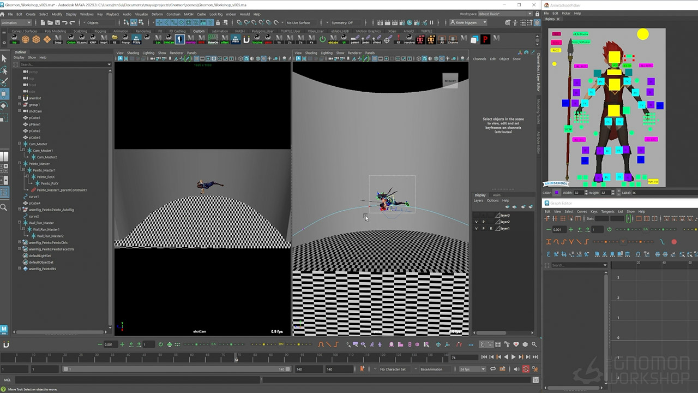
Task: Open the 24 fps frame rate dropdown
Action: 472,369
